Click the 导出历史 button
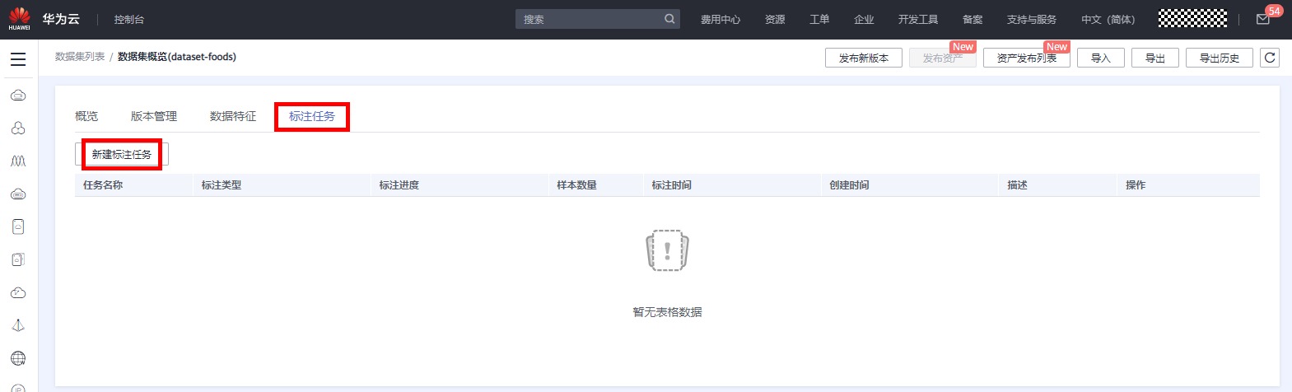Viewport: 1292px width, 392px height. tap(1219, 58)
